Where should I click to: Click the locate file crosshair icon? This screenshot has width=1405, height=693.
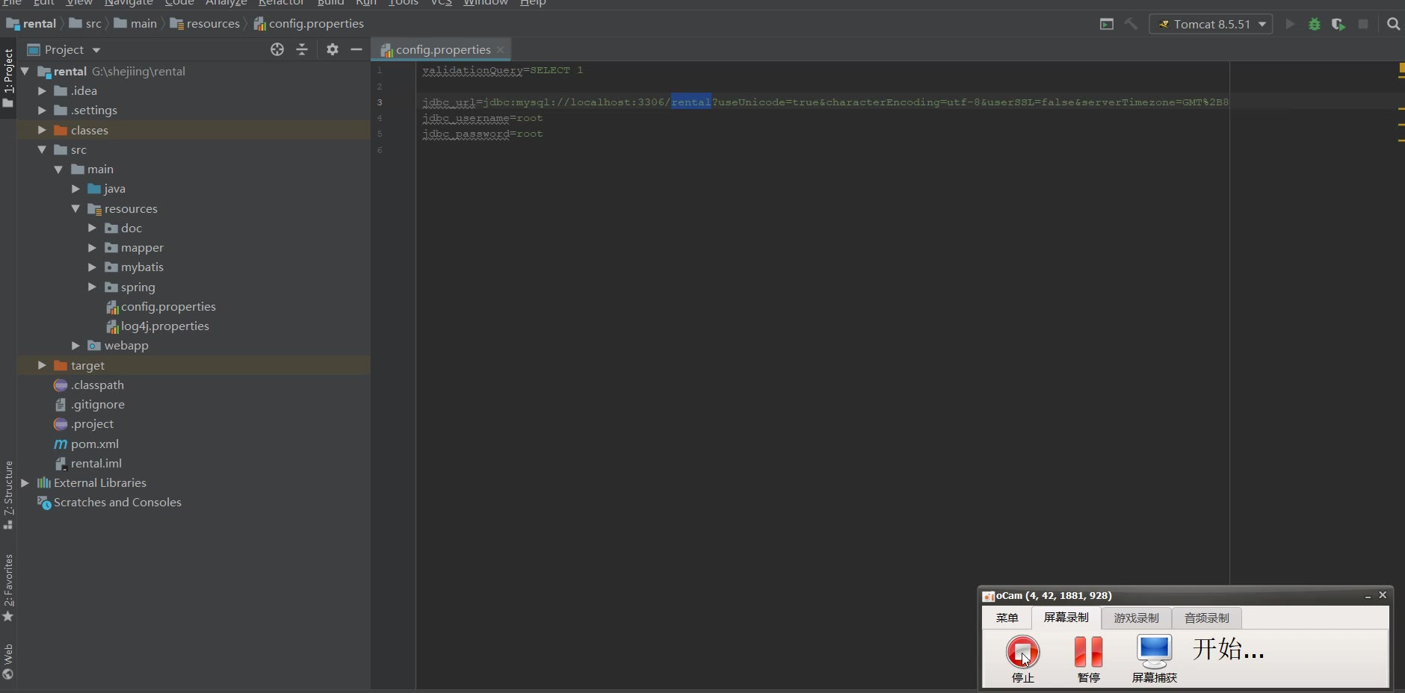(277, 50)
